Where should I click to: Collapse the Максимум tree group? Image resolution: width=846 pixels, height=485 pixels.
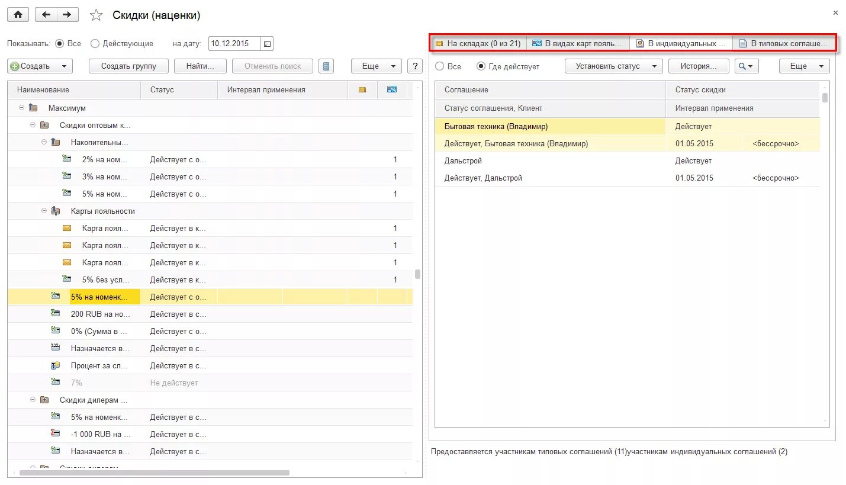pos(22,108)
